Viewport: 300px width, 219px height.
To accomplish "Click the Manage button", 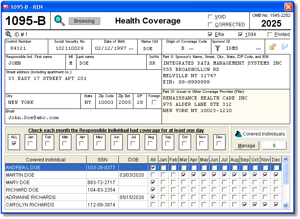I will pyautogui.click(x=246, y=146).
